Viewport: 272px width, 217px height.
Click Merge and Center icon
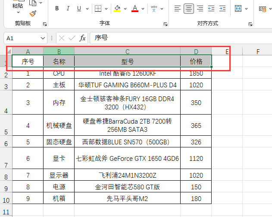(x=238, y=8)
